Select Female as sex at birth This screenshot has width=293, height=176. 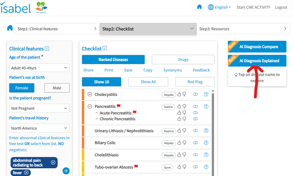point(22,88)
